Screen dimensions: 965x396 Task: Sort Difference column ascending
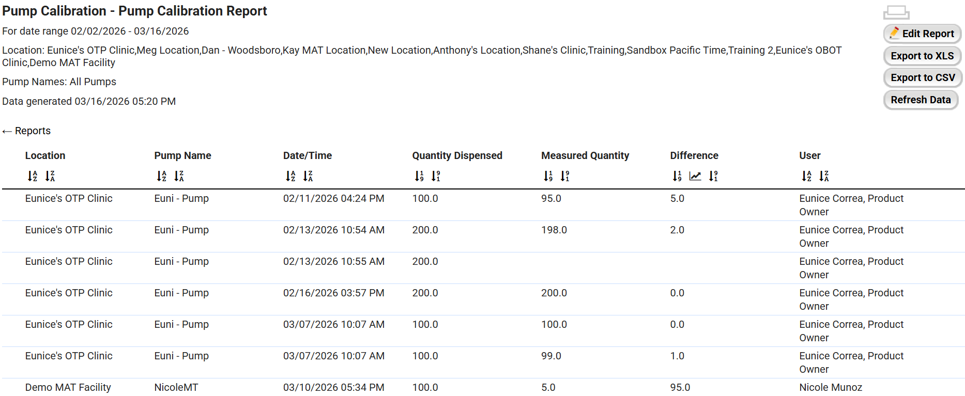pos(677,176)
